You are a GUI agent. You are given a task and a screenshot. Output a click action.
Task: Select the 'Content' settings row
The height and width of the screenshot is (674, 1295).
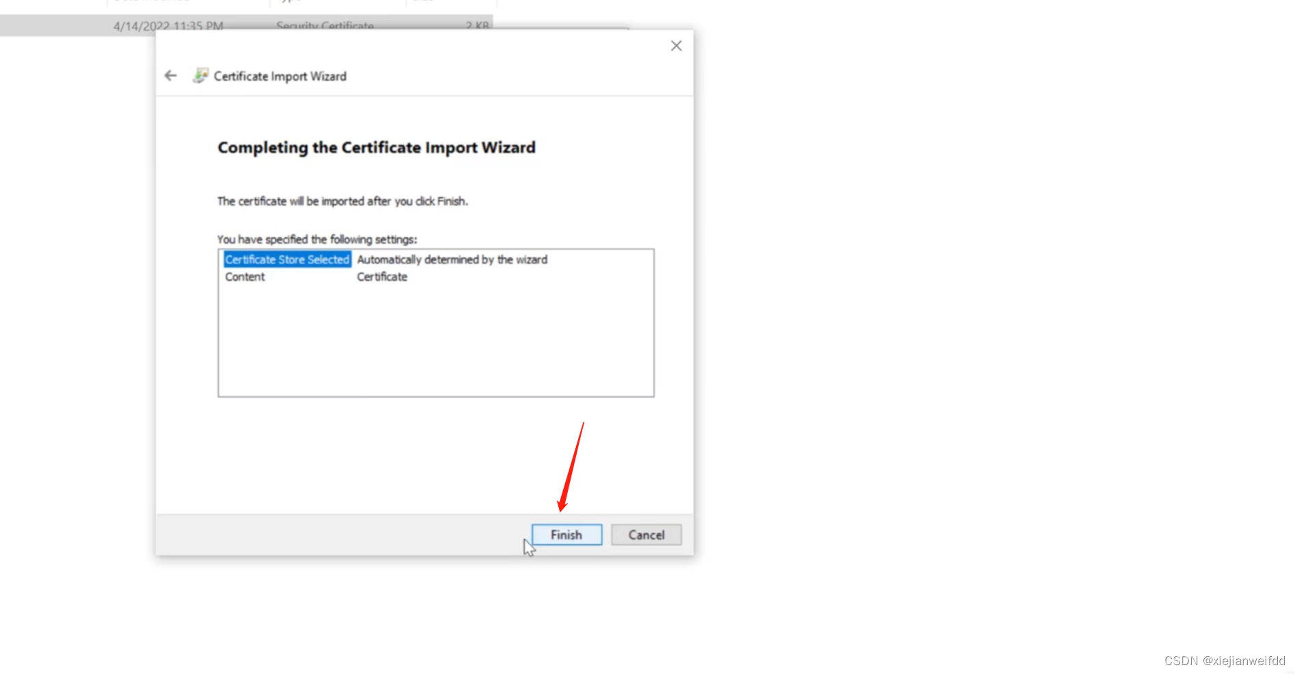[x=245, y=277]
